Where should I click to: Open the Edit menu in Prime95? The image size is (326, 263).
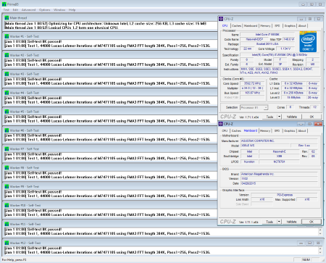click(15, 10)
